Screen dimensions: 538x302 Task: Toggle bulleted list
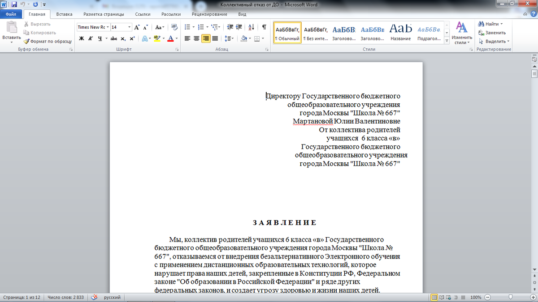pos(187,27)
